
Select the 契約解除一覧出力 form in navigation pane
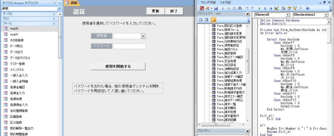point(29,128)
